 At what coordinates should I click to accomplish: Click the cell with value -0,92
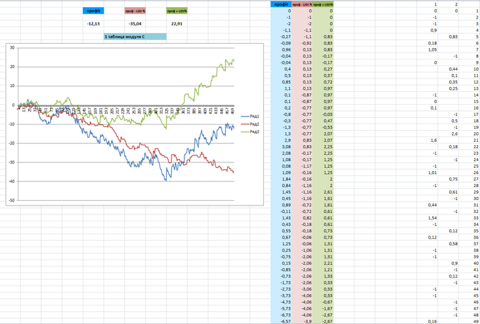pyautogui.click(x=302, y=43)
